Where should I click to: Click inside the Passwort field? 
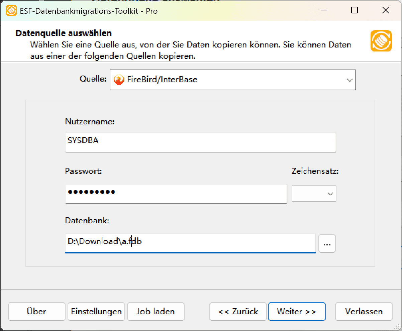[176, 194]
